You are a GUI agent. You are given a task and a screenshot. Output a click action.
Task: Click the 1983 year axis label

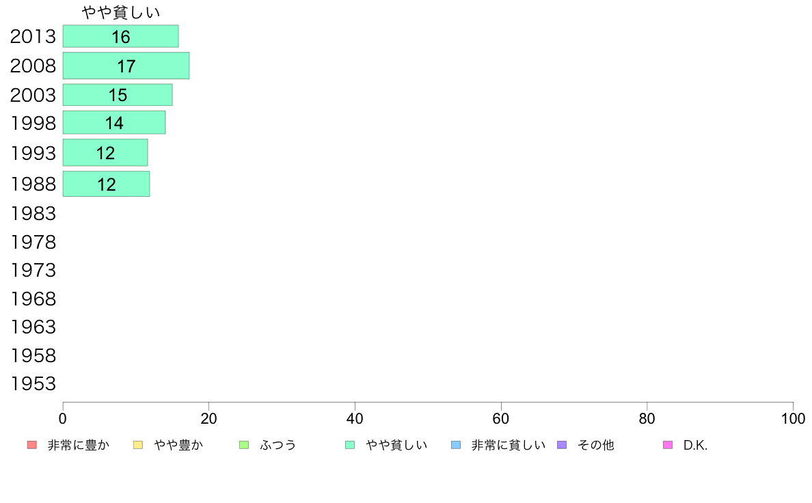pyautogui.click(x=33, y=213)
